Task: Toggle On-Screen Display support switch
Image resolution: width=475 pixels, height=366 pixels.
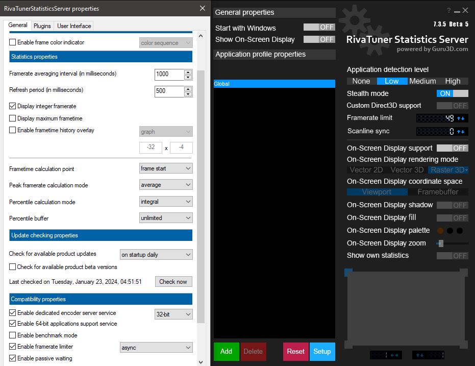Action: pyautogui.click(x=452, y=148)
